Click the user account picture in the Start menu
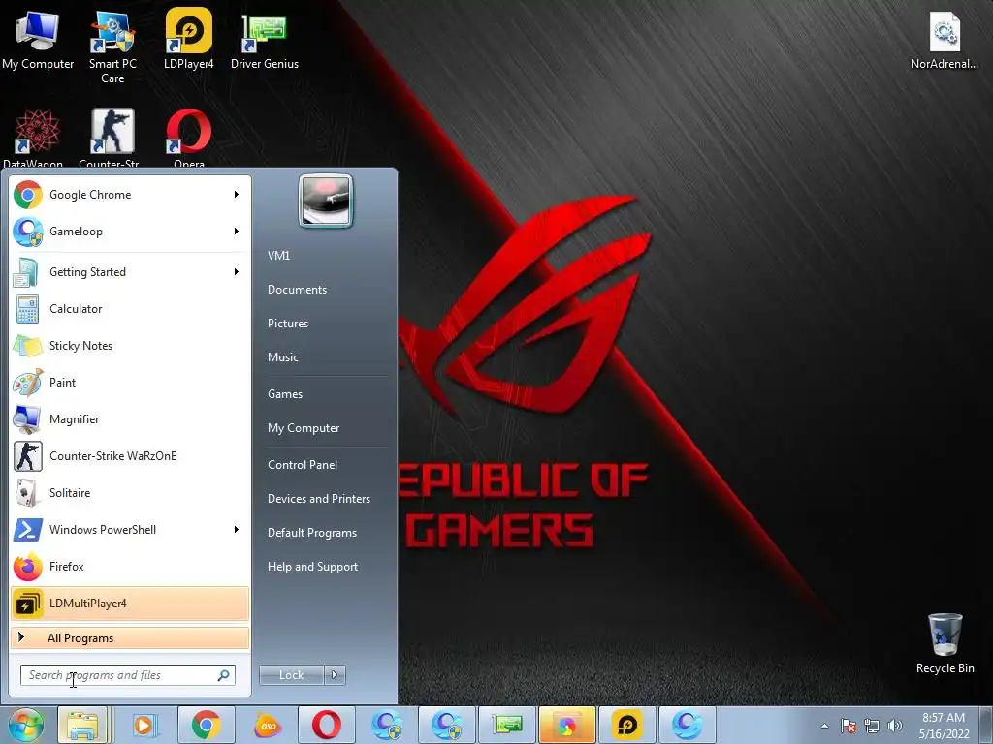This screenshot has height=744, width=993. [x=326, y=201]
